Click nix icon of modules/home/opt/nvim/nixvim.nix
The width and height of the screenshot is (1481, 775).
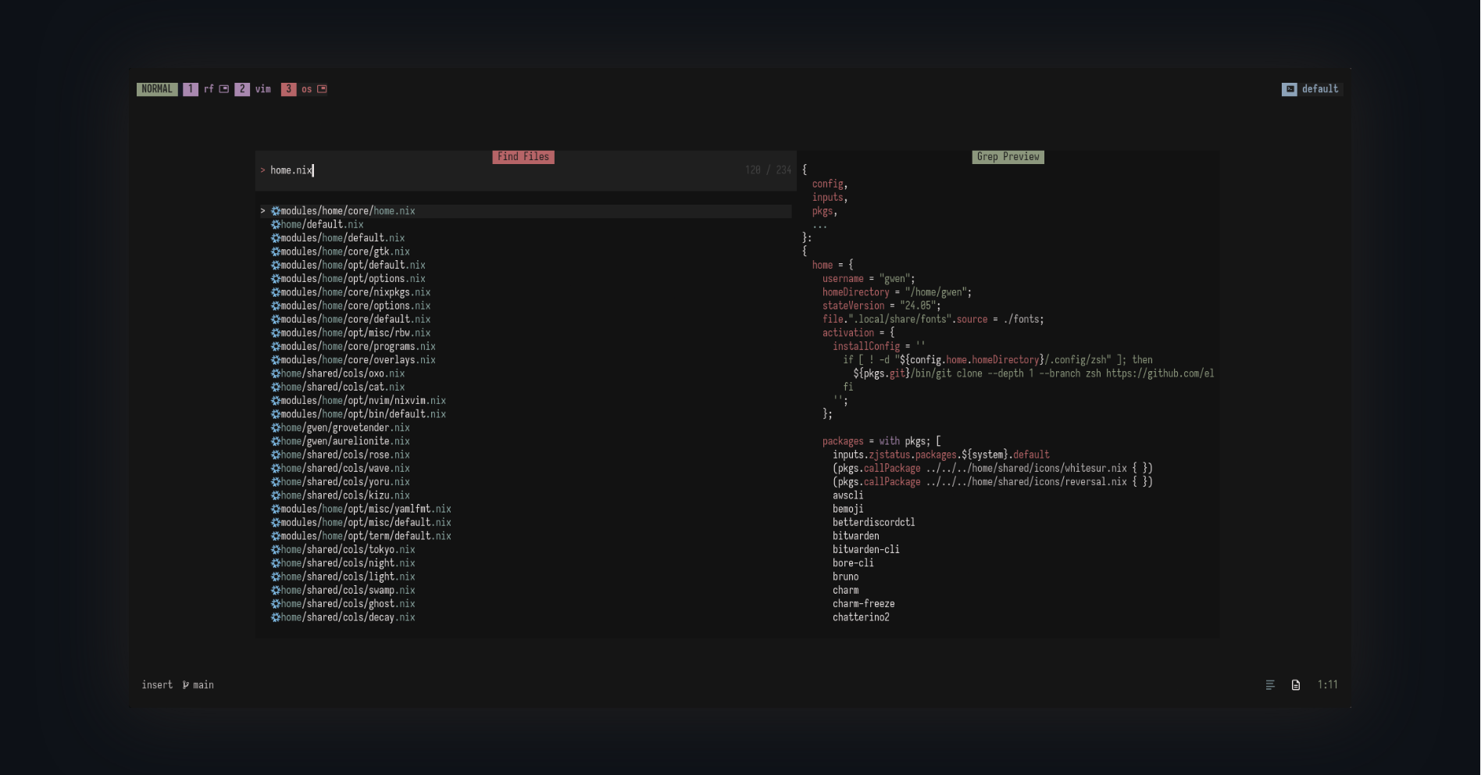click(276, 401)
